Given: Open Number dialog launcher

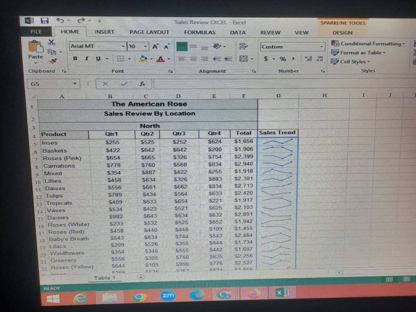Looking at the screenshot, I should tap(323, 71).
